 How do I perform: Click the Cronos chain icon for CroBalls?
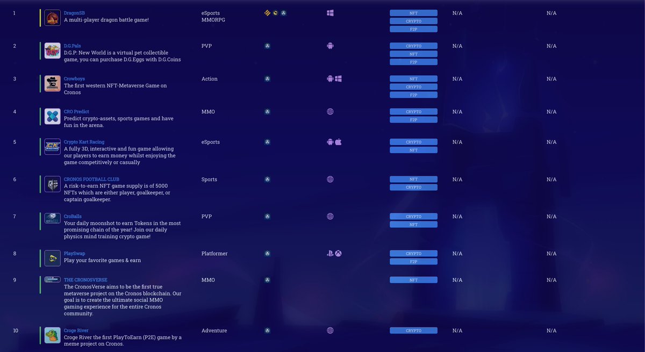point(267,216)
